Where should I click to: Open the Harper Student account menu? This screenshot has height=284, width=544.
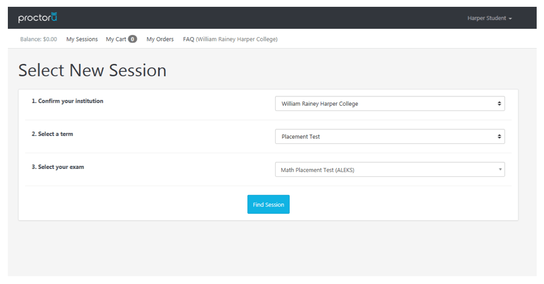click(x=489, y=18)
